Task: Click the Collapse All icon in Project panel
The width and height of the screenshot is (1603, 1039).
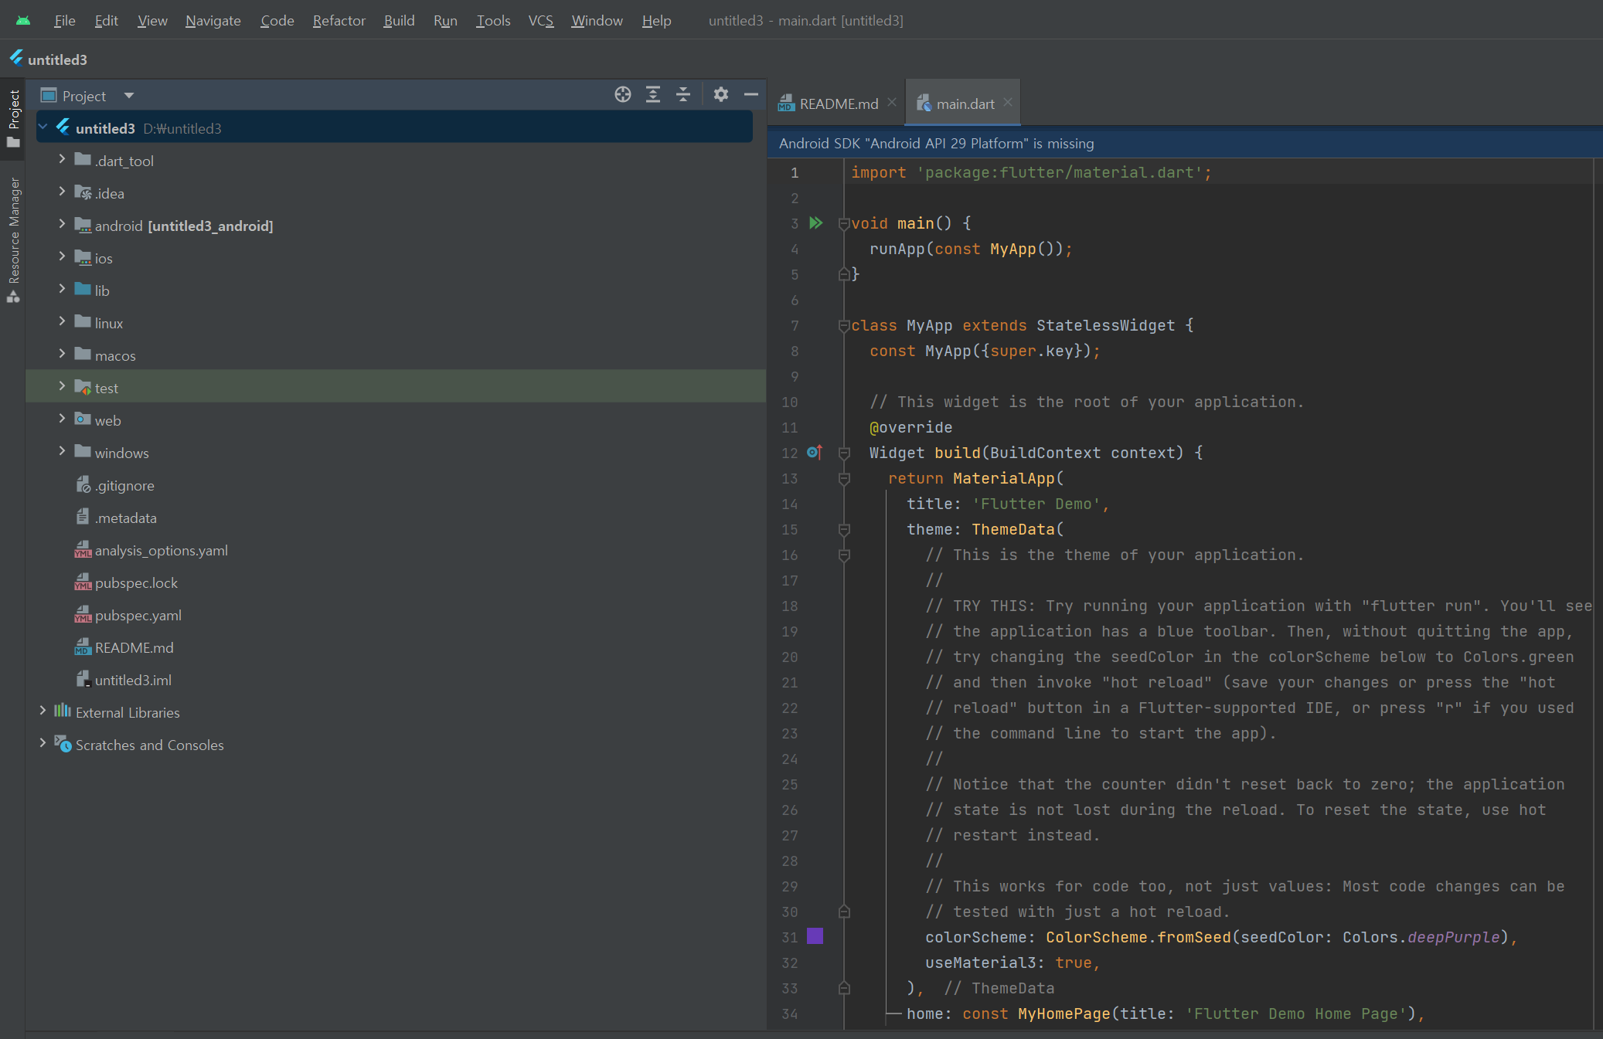Action: [683, 94]
